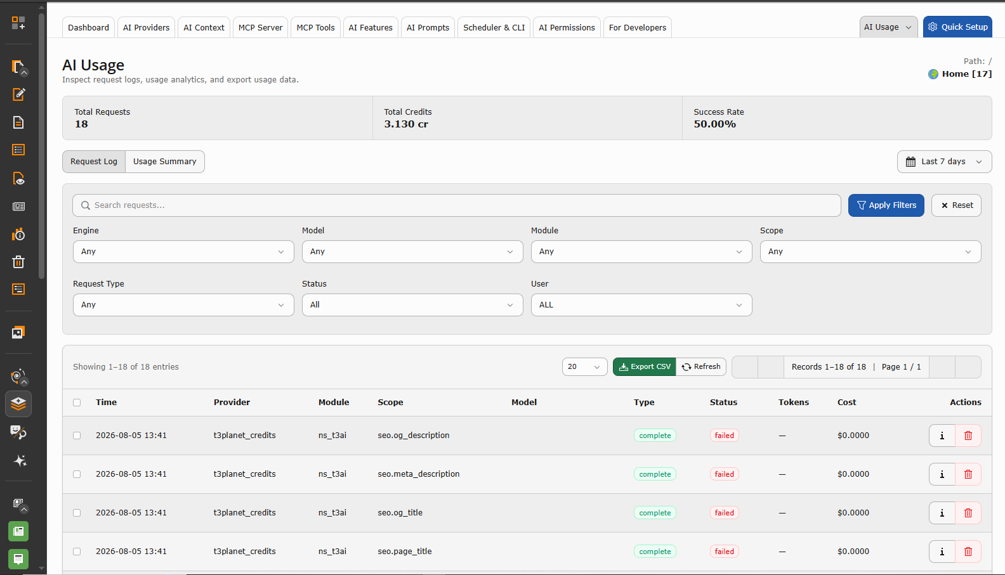Show info for the seo.og_title request

pos(942,513)
